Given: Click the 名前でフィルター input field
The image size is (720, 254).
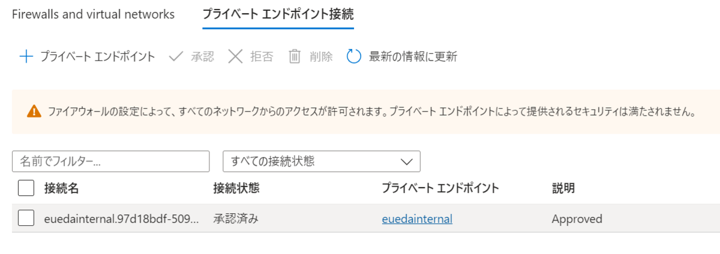Looking at the screenshot, I should (x=110, y=161).
